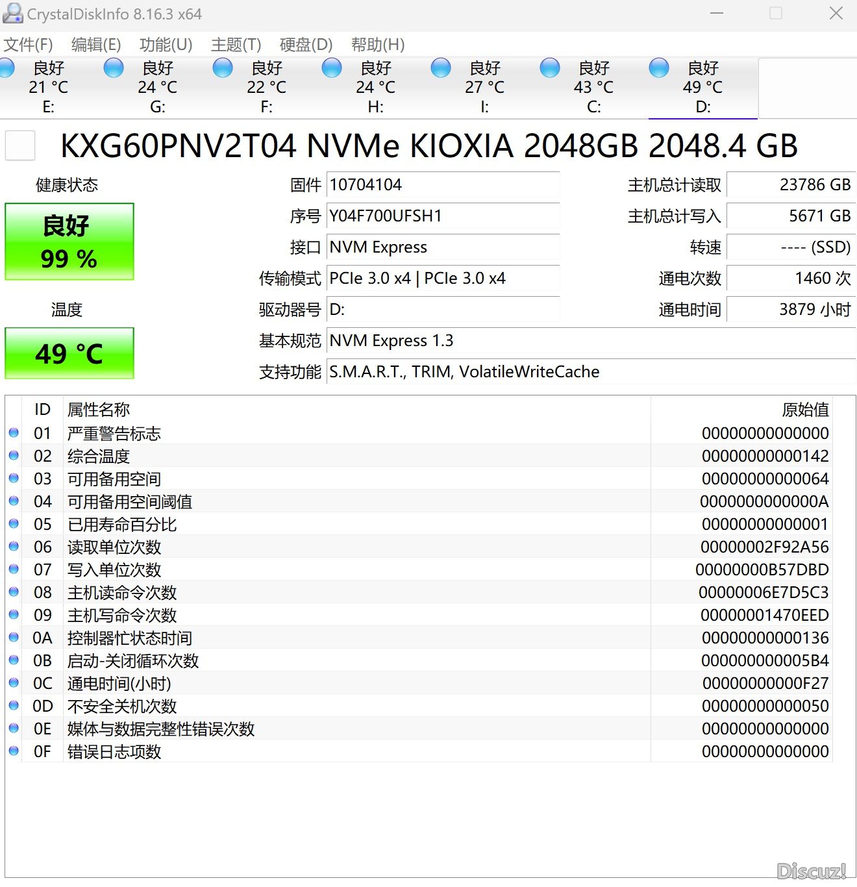
Task: Select the blue status orb for drive H:
Action: [332, 68]
